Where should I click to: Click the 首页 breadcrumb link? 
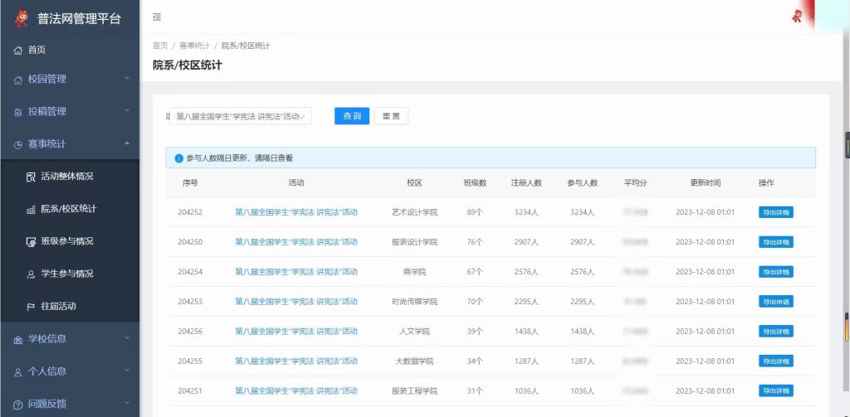(160, 46)
